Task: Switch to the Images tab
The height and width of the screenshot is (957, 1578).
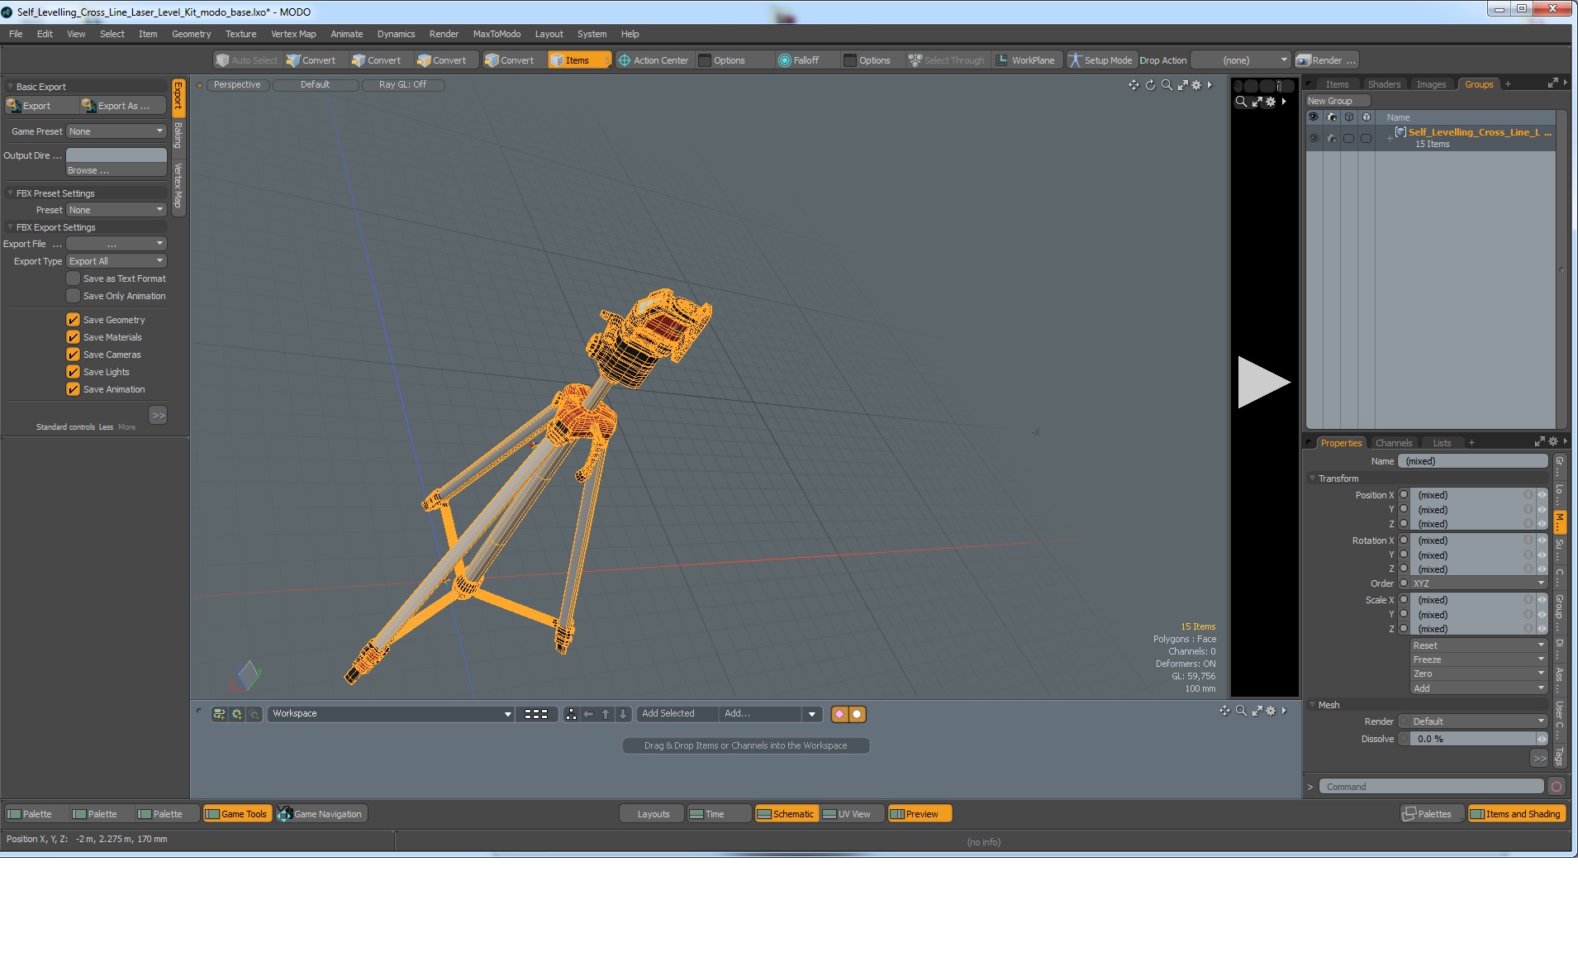Action: pos(1431,84)
